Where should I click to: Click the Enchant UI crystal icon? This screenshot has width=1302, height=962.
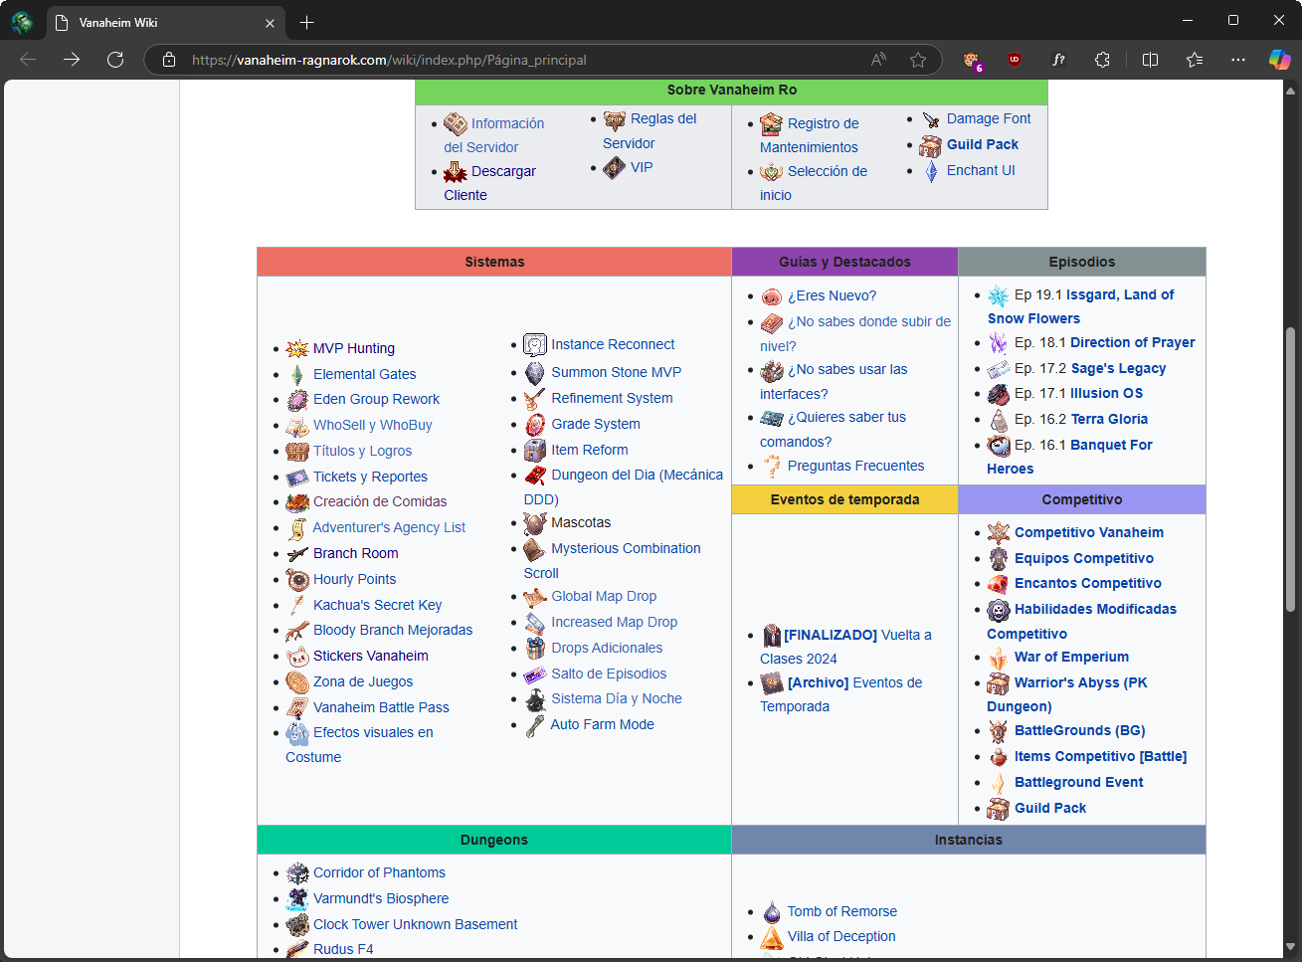[931, 171]
